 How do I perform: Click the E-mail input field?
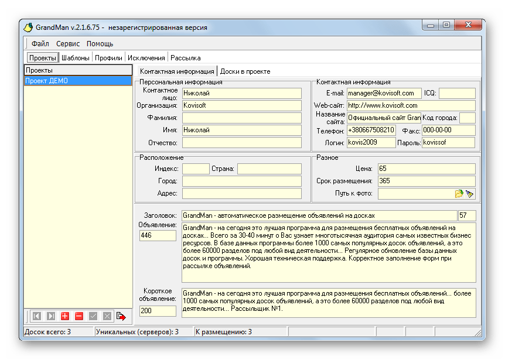pyautogui.click(x=383, y=93)
